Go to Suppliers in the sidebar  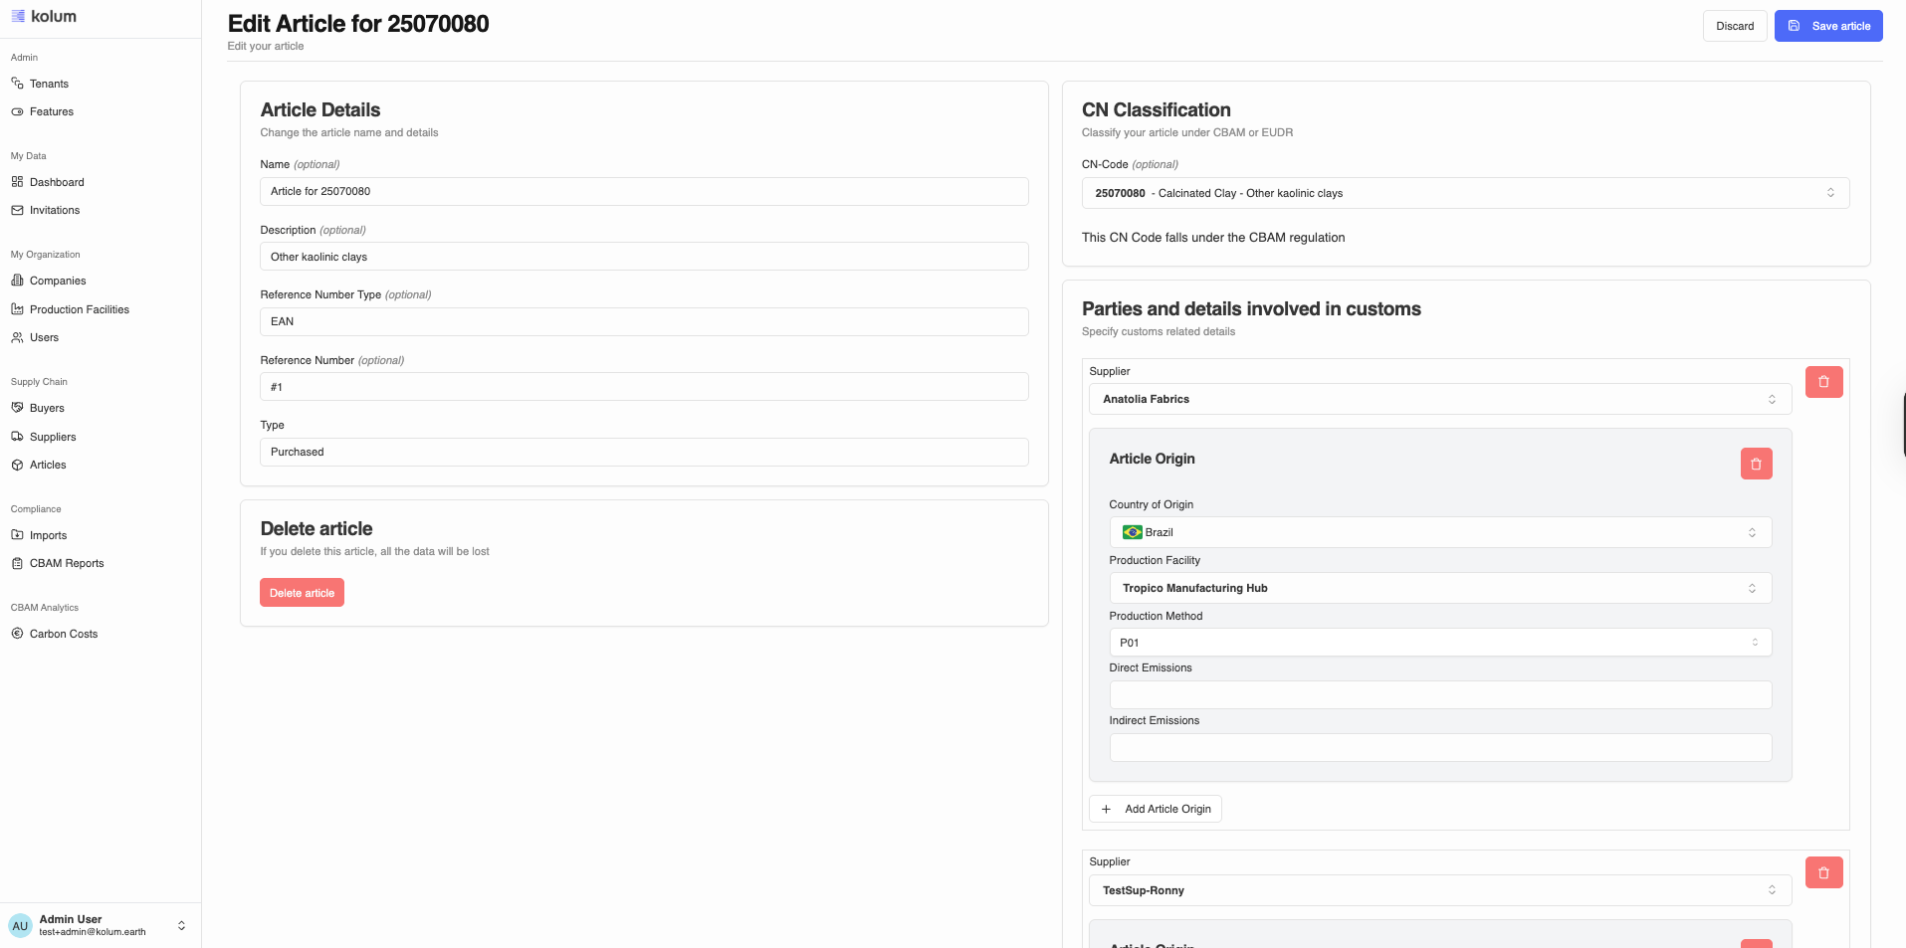53,437
